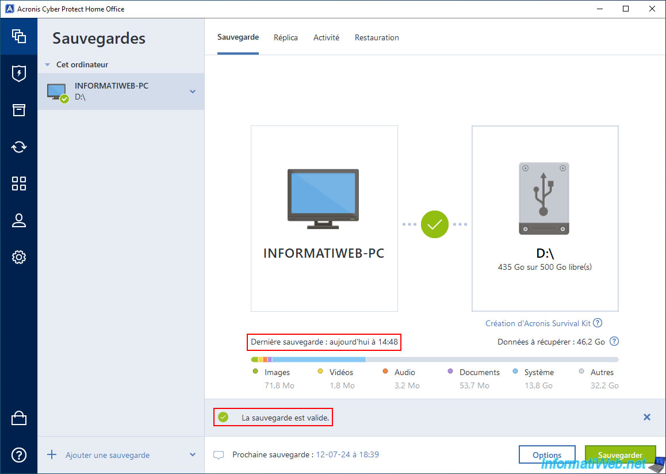
Task: Click the La sauvegarde est valide message text
Action: pyautogui.click(x=285, y=418)
